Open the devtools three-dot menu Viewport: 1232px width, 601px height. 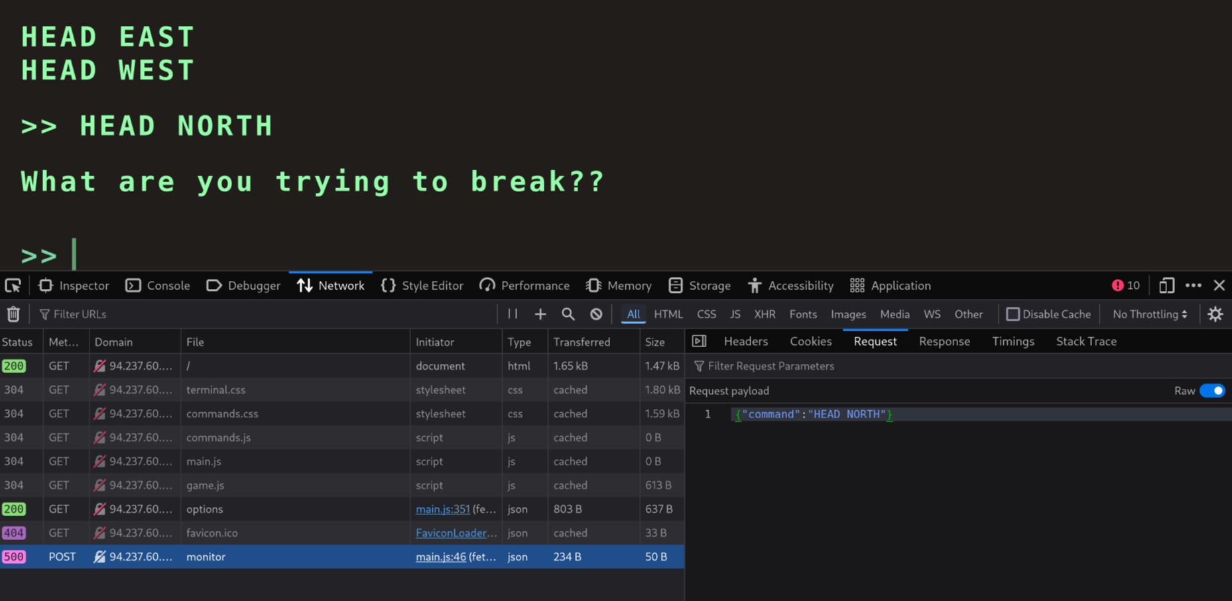[x=1194, y=286]
